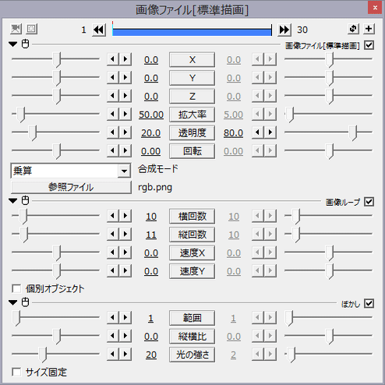The height and width of the screenshot is (385, 385).
Task: Click the left 拡大率 slider handle
Action: pos(21,115)
